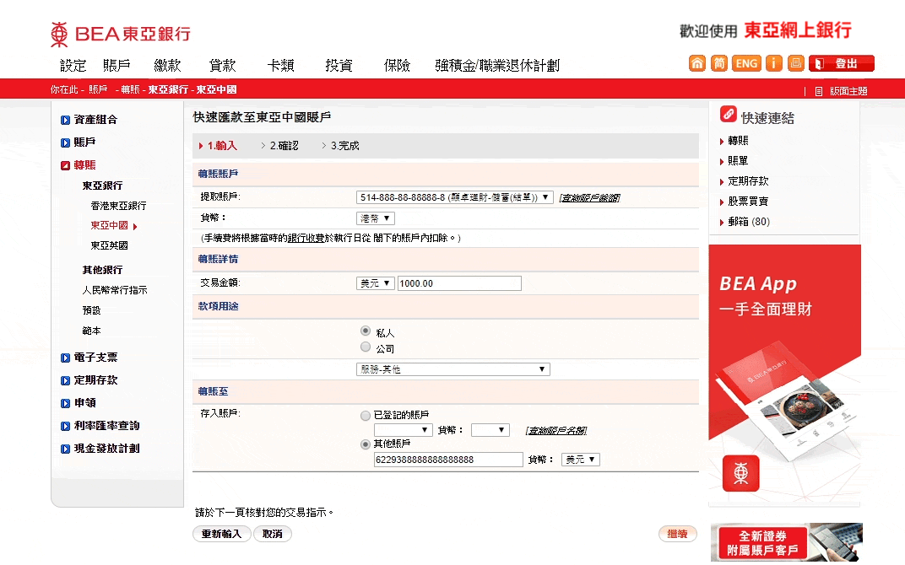This screenshot has height=565, width=905.
Task: Click the 重新輸入 reset button
Action: pos(222,534)
